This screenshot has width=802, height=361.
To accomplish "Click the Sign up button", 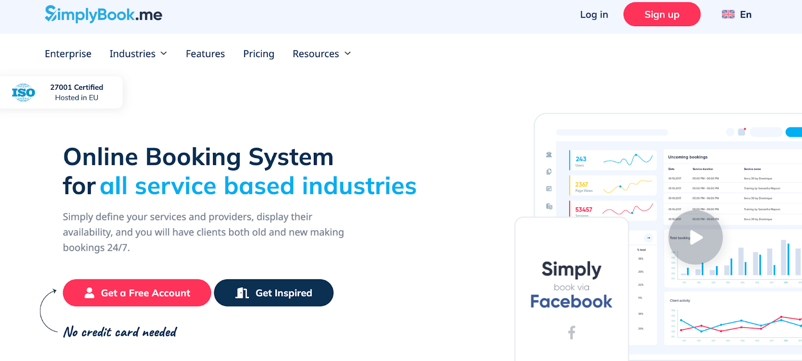I will coord(662,15).
